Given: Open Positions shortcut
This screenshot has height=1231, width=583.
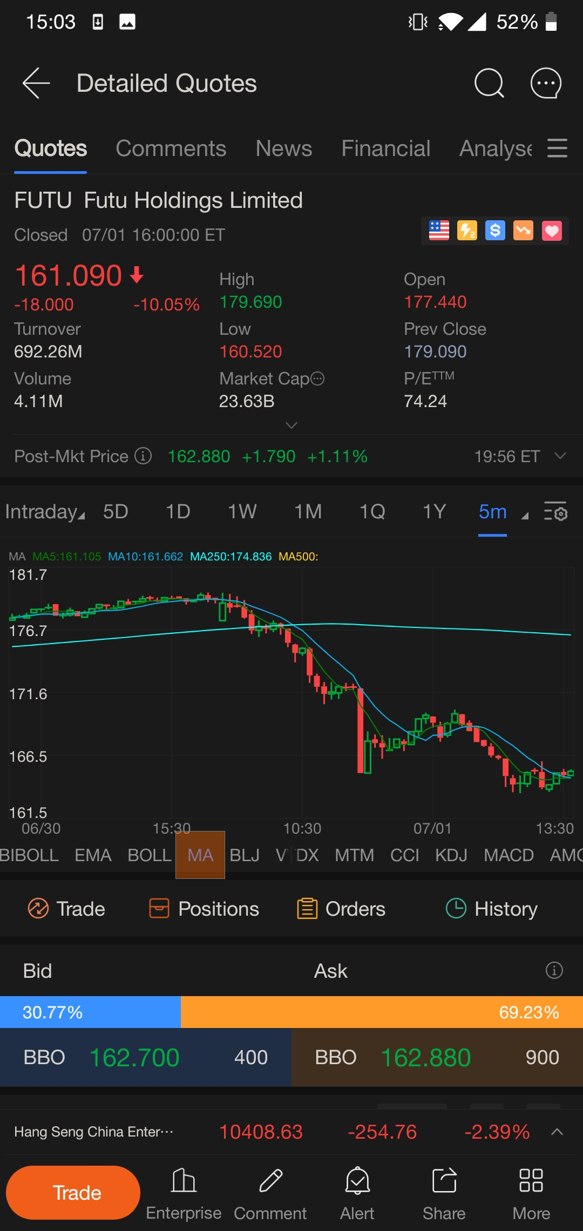Looking at the screenshot, I should pos(204,909).
